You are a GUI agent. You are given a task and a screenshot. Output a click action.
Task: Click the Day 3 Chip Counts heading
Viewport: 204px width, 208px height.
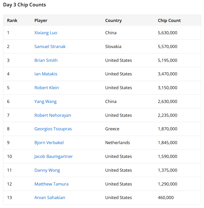point(24,5)
